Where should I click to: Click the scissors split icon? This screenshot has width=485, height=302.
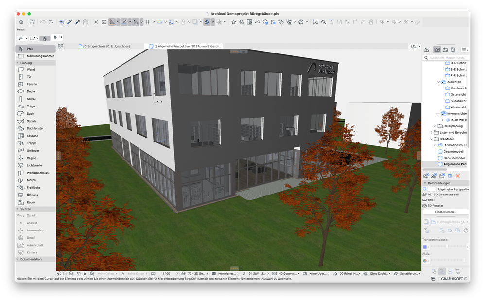pyautogui.click(x=315, y=22)
